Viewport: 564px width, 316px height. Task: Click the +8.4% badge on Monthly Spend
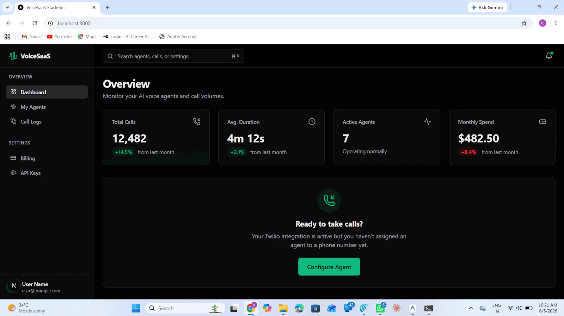(468, 152)
